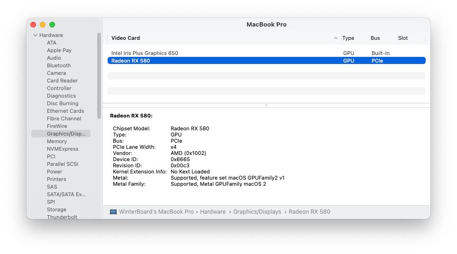Viewport: 457px width, 254px height.
Task: Select SATA/SATA Express sidebar item
Action: pyautogui.click(x=66, y=194)
